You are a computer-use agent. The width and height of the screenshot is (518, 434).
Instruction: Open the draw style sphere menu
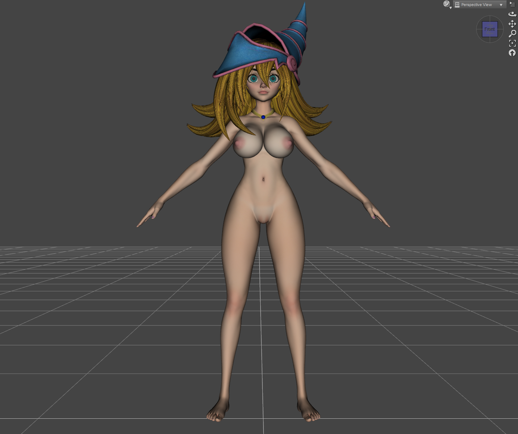[x=447, y=4]
